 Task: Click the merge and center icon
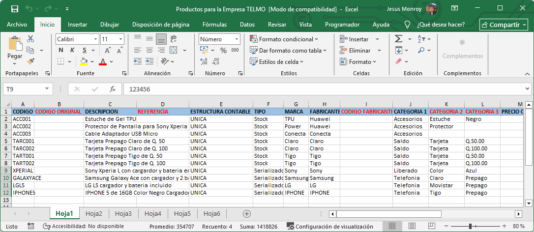[x=174, y=50]
